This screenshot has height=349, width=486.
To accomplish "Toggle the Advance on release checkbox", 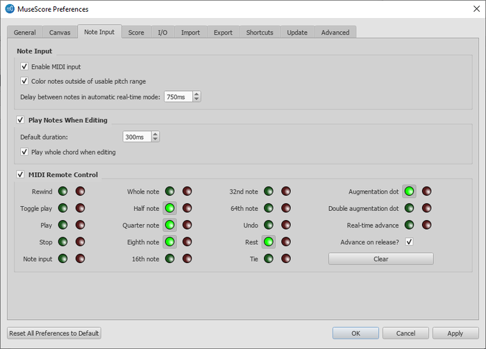I will (409, 242).
